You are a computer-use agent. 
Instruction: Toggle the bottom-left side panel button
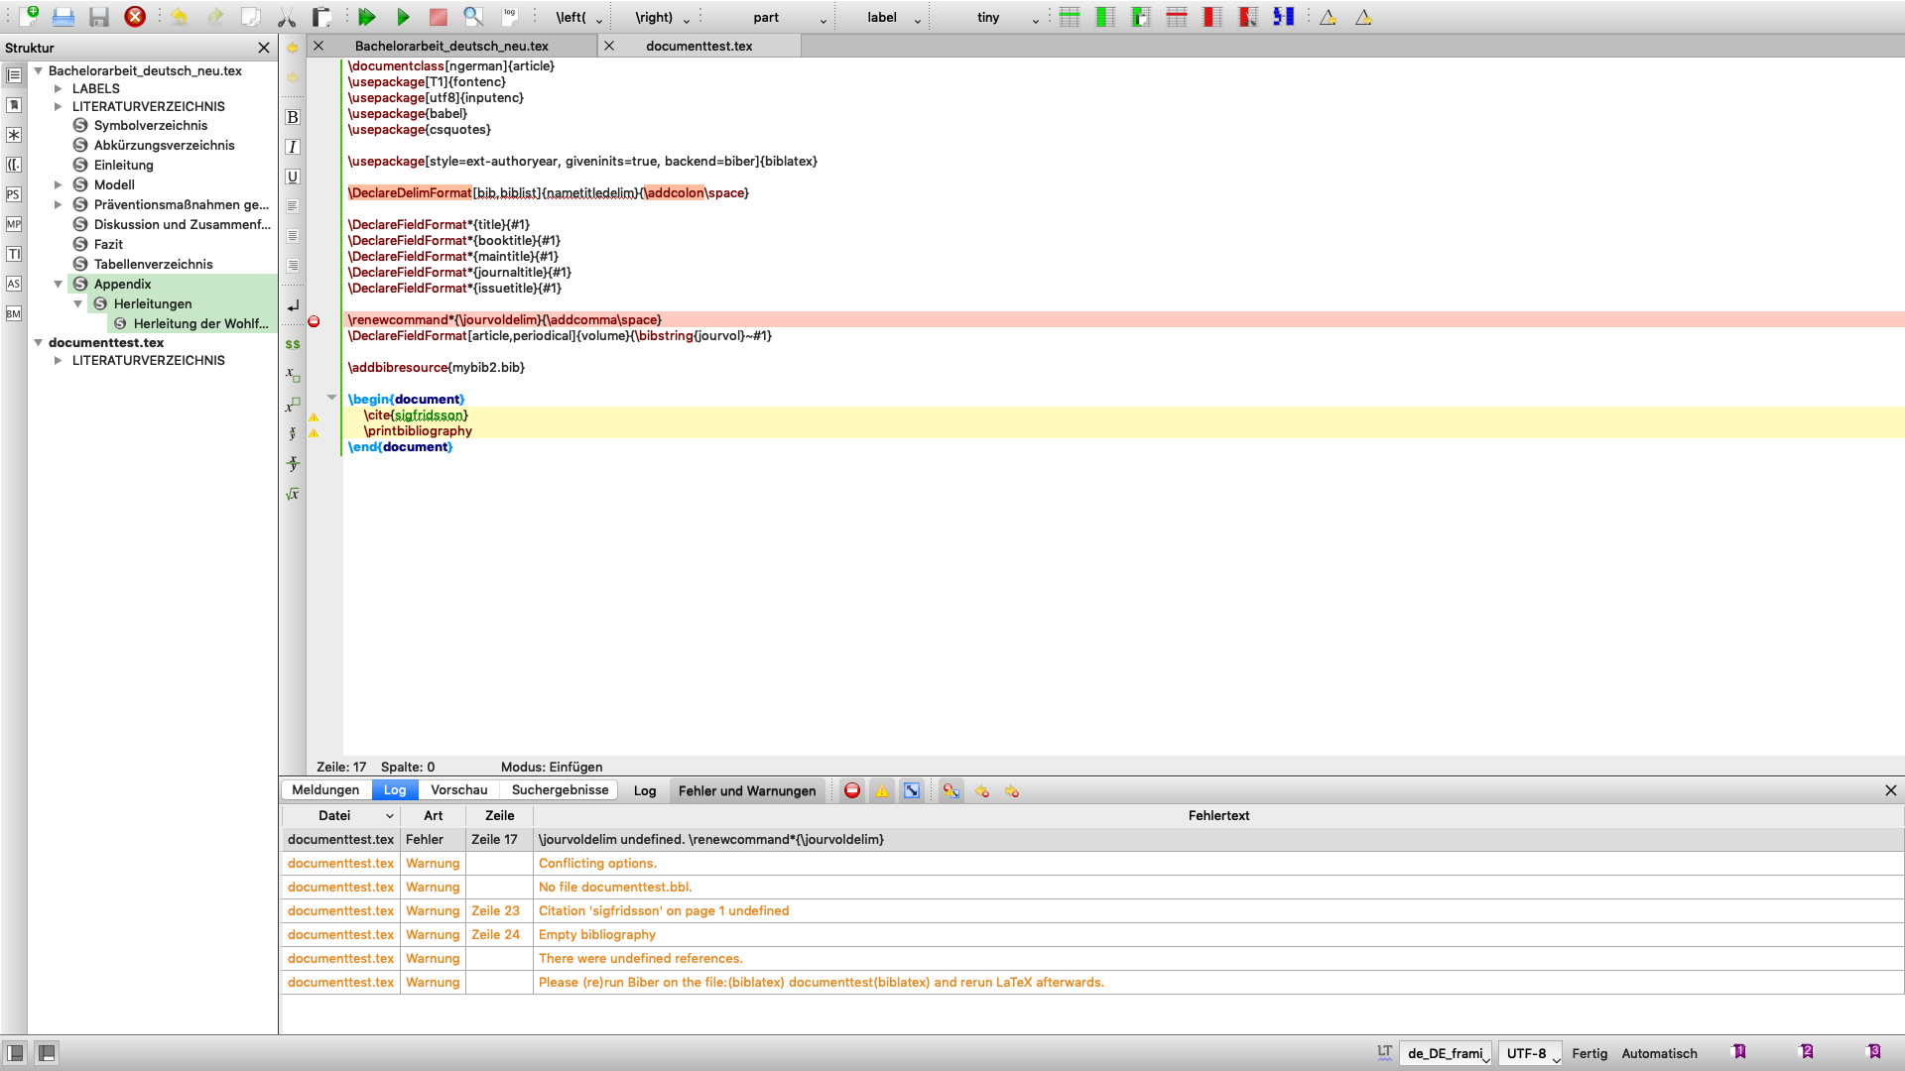[x=15, y=1053]
